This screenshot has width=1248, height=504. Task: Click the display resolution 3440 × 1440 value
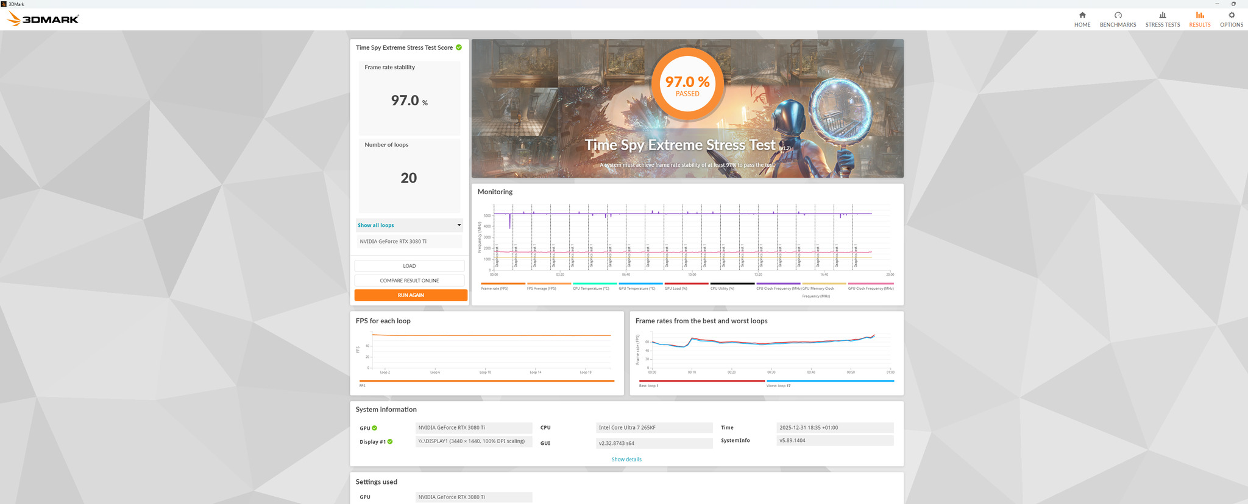coord(473,441)
